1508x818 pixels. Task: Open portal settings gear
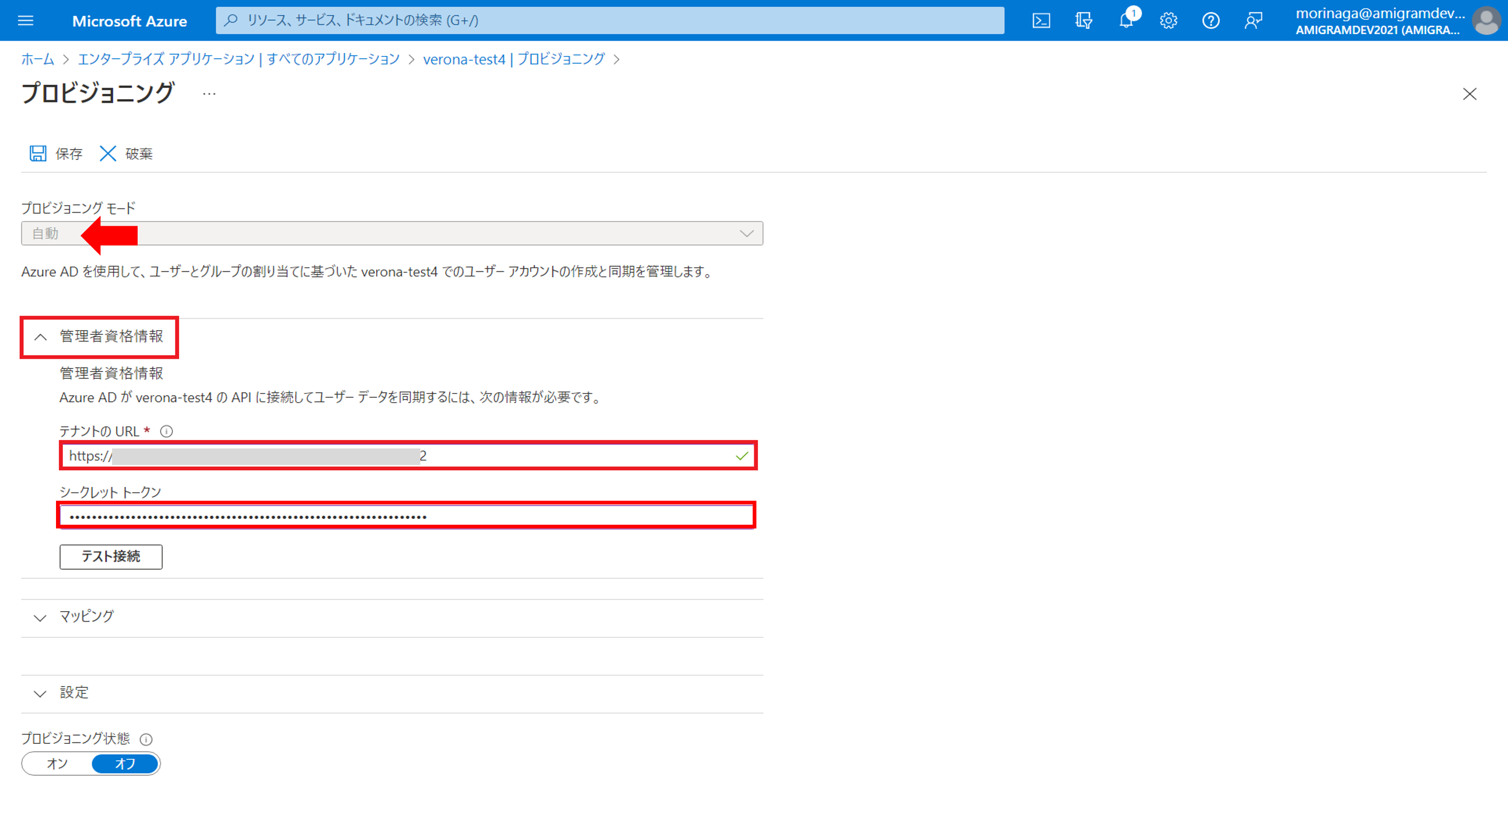click(1168, 20)
